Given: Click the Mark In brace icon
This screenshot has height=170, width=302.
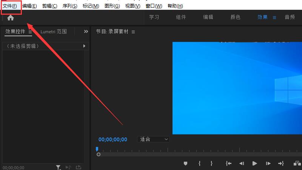Looking at the screenshot, I should pos(199,164).
